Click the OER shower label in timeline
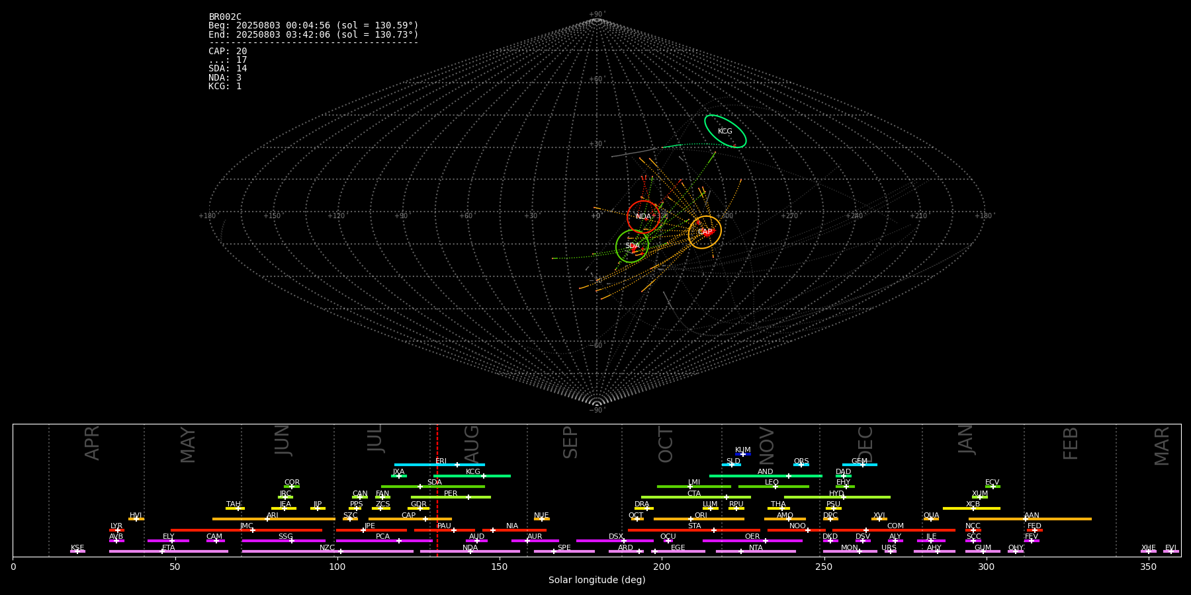Image resolution: width=1191 pixels, height=595 pixels. (x=752, y=537)
